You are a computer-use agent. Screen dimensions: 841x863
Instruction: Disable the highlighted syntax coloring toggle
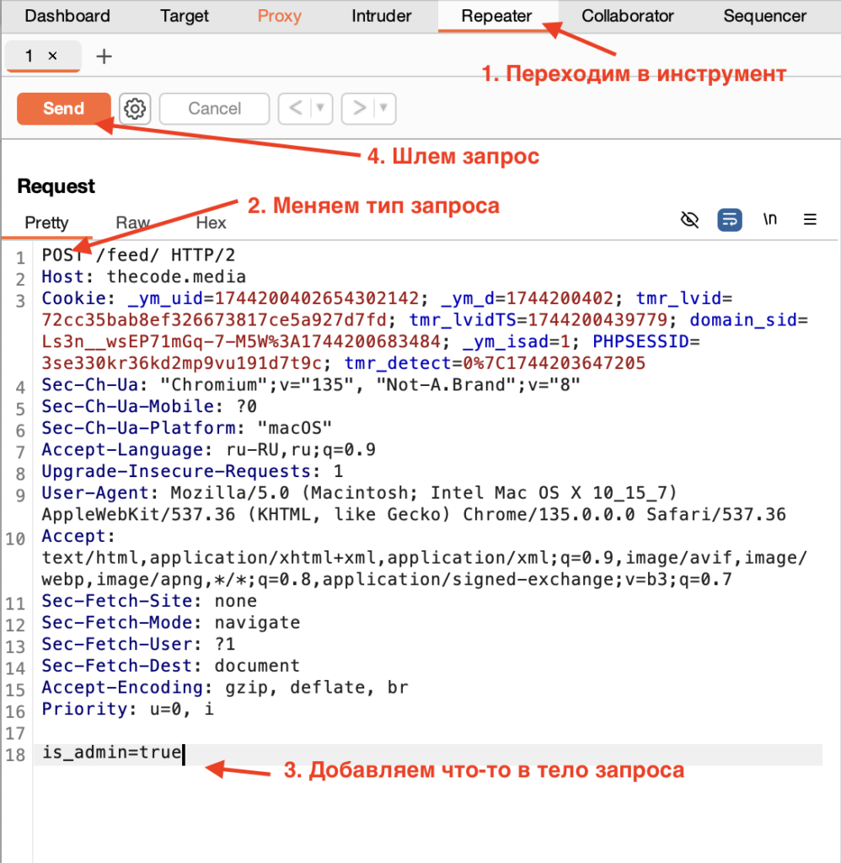tap(730, 219)
